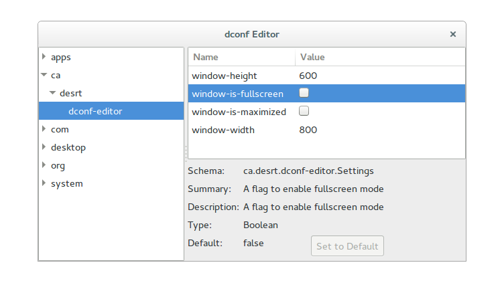Image resolution: width=504 pixels, height=283 pixels.
Task: Edit the window-width value 800
Action: click(x=308, y=130)
